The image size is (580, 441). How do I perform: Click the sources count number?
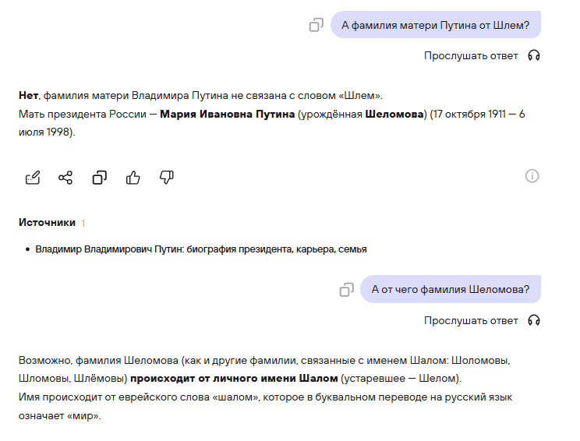tap(83, 224)
